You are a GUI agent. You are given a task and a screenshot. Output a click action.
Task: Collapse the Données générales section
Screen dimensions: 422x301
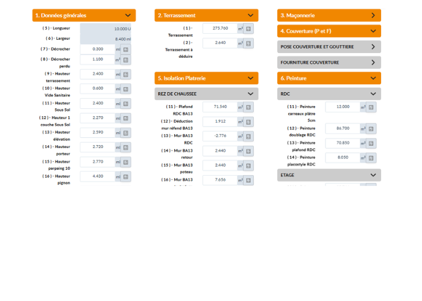128,16
